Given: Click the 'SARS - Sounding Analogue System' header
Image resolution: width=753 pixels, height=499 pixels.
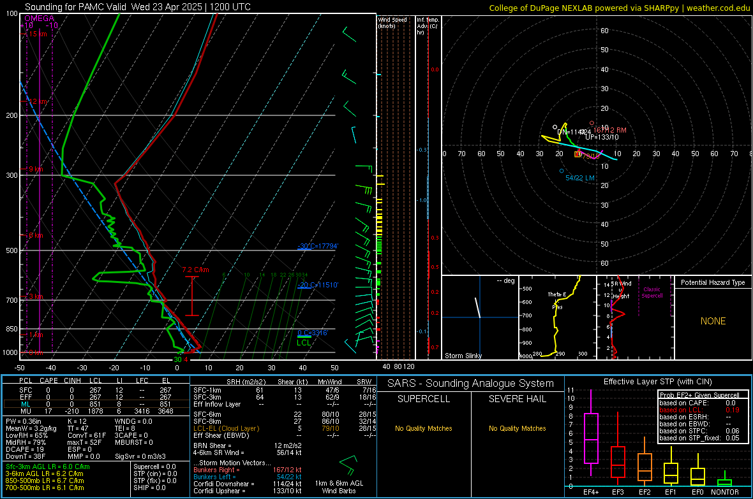Looking at the screenshot, I should [471, 384].
